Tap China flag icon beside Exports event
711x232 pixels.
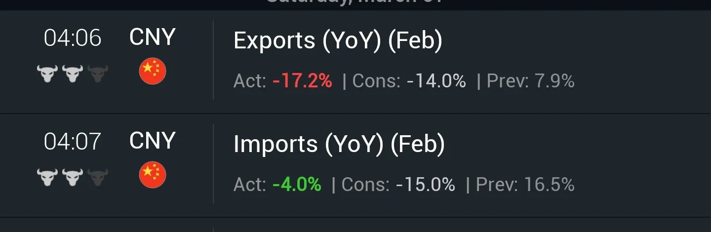[153, 72]
